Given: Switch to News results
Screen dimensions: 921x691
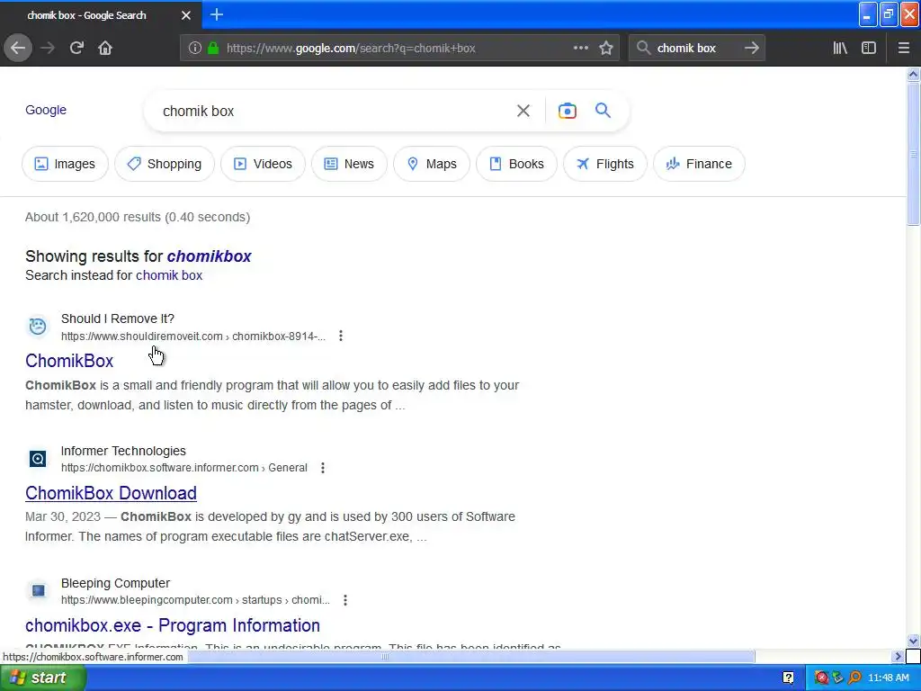Looking at the screenshot, I should [x=349, y=164].
